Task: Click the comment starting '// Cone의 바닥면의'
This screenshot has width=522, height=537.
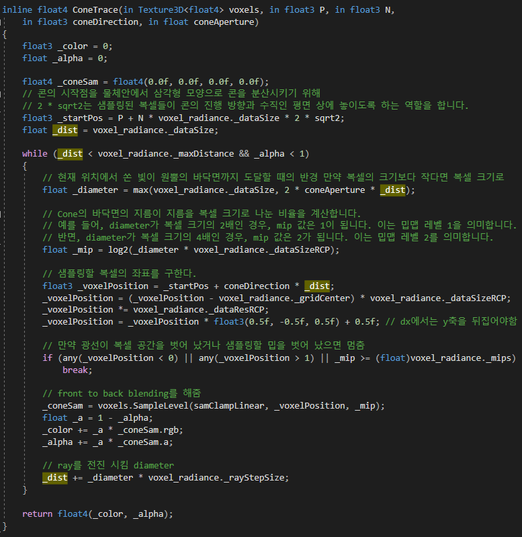Action: (x=202, y=214)
